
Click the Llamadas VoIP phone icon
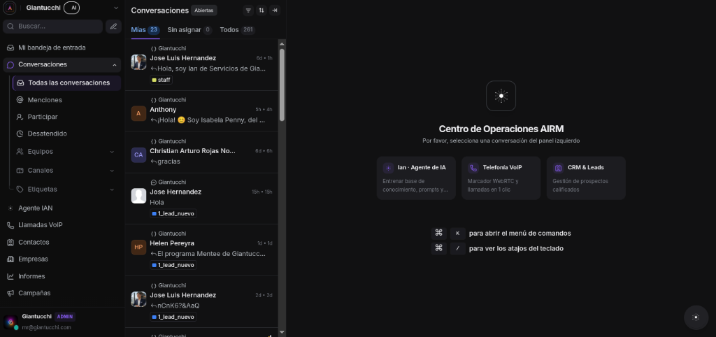click(x=10, y=225)
